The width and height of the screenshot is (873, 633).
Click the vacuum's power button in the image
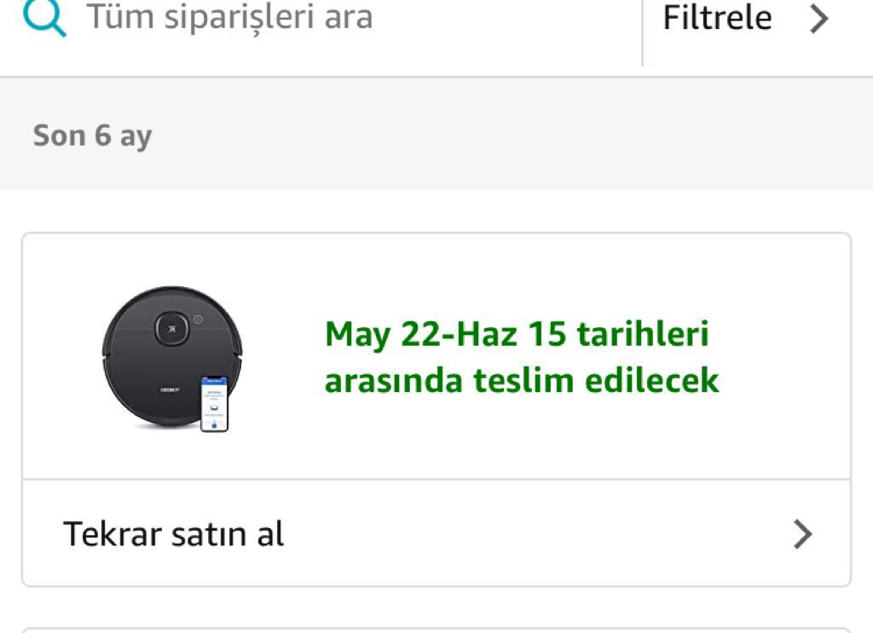pos(172,329)
